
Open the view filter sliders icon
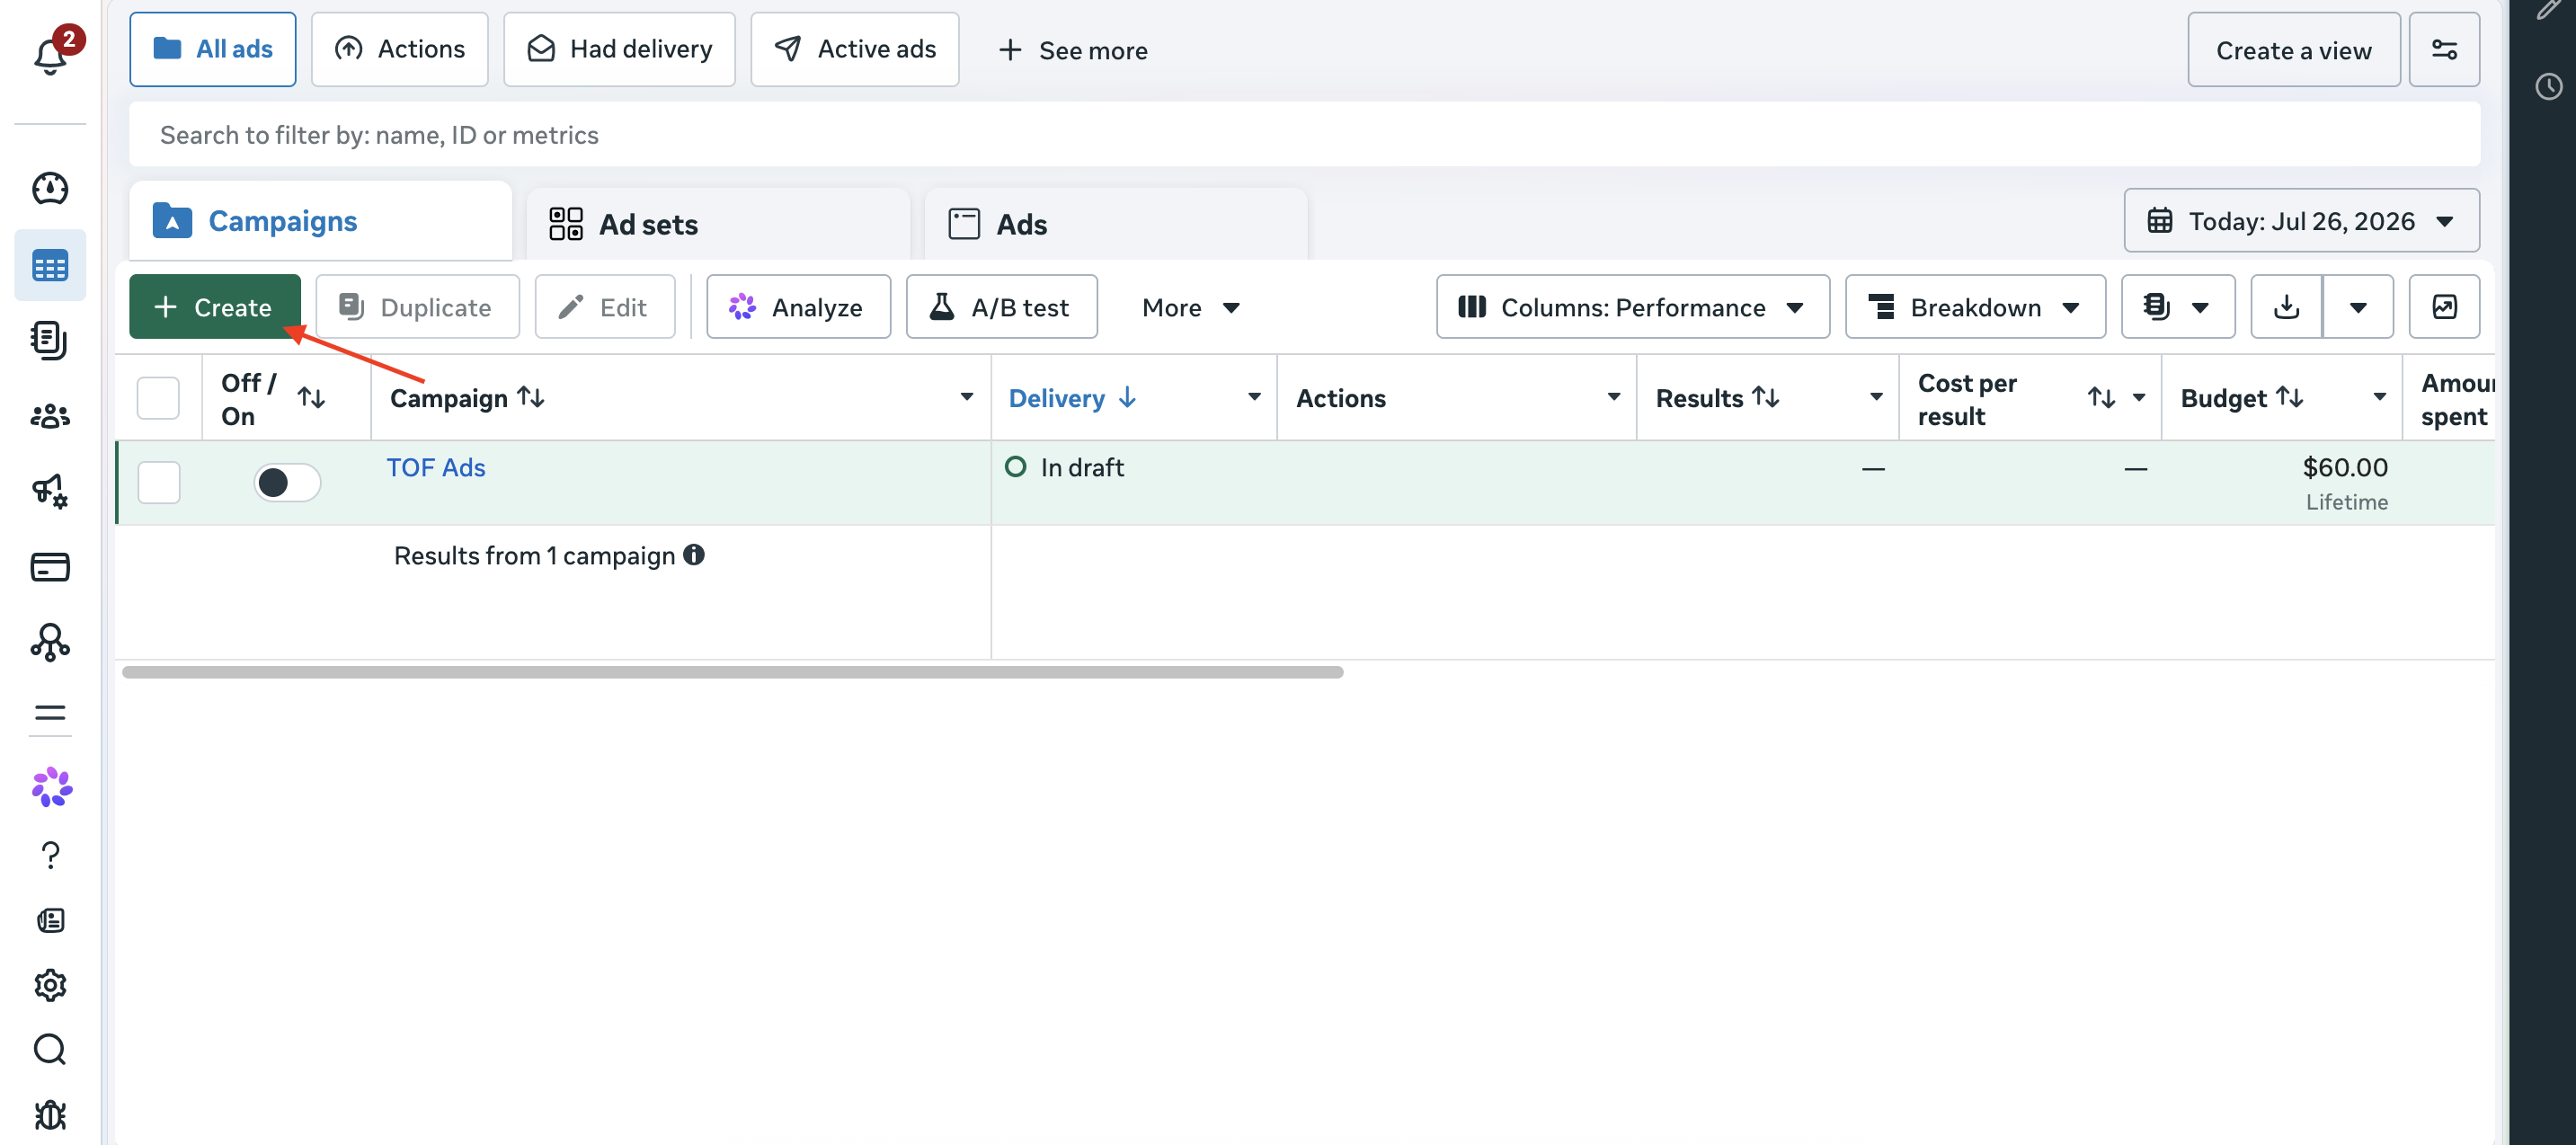coord(2444,50)
